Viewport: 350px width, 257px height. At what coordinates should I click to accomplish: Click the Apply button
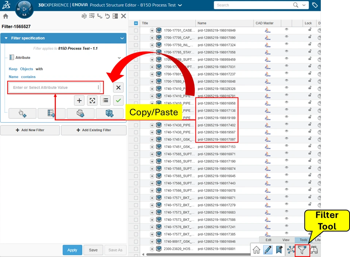coord(72,250)
